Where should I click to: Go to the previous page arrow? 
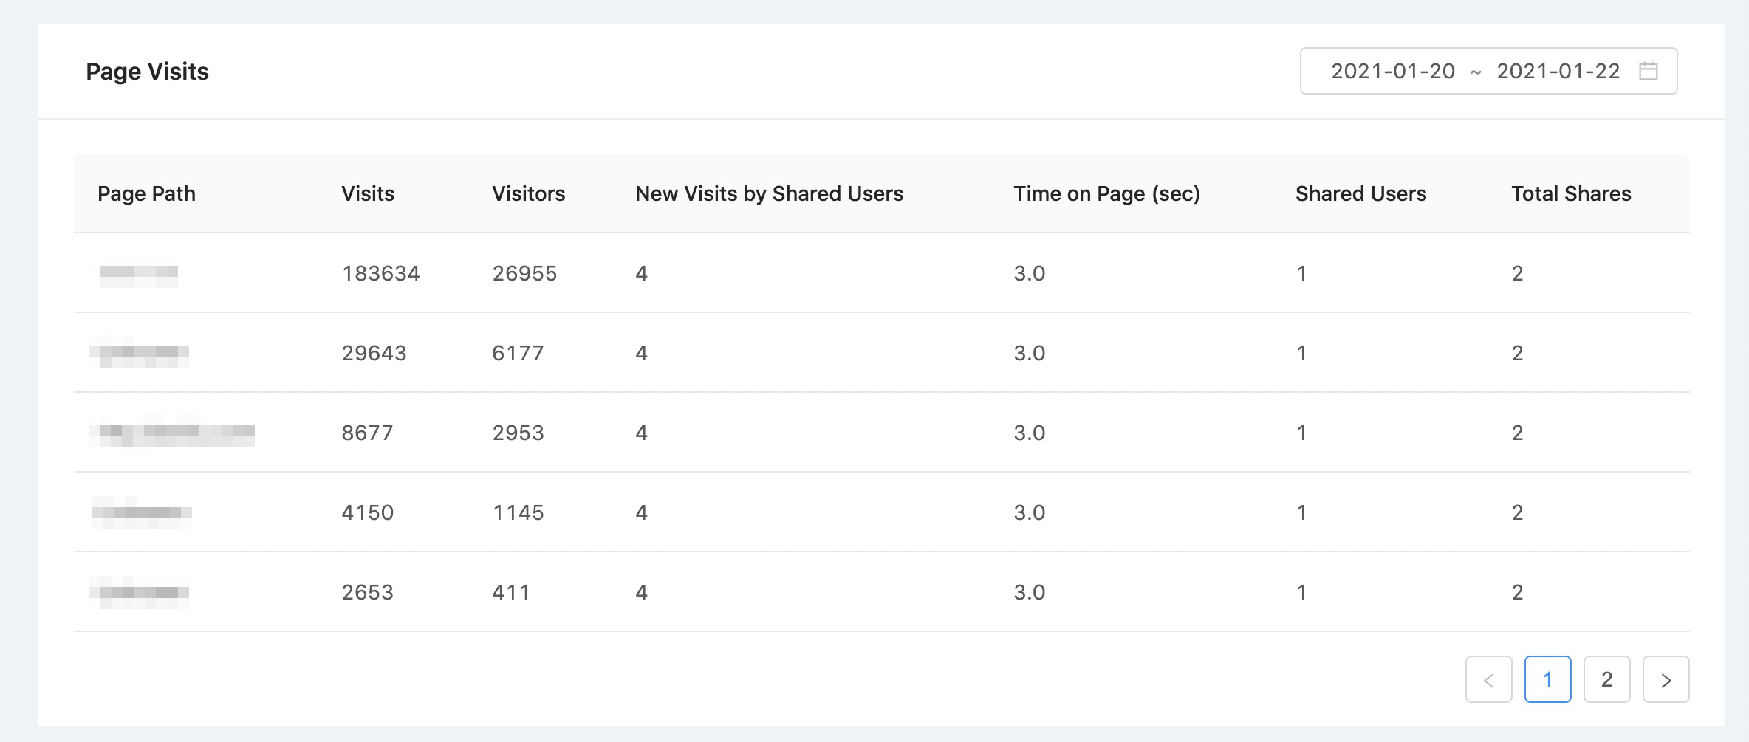1488,679
